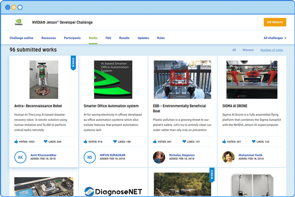Click the SIGMA AI drone thumbnail
295x197 pixels.
pos(252,79)
